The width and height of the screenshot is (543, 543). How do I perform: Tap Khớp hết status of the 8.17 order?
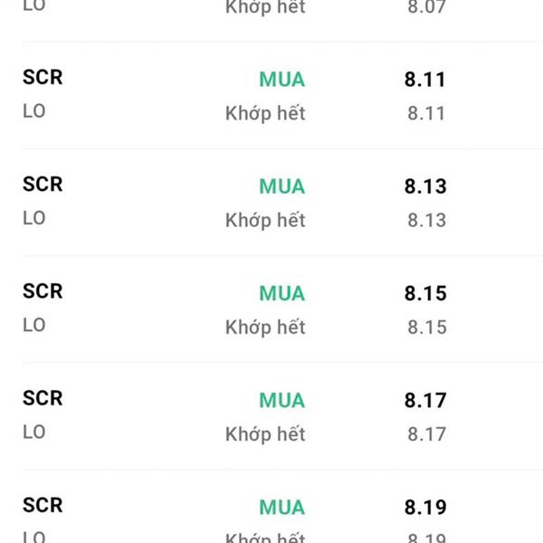pyautogui.click(x=265, y=434)
